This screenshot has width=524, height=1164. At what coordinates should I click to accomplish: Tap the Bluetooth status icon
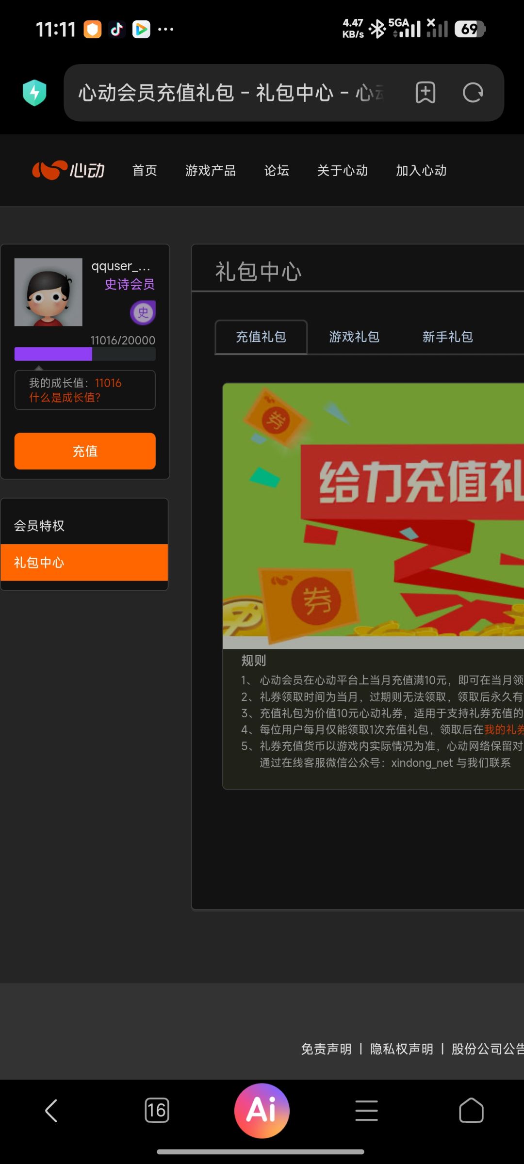pos(377,29)
